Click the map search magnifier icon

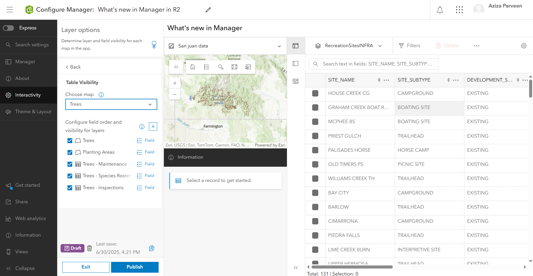pos(221,67)
